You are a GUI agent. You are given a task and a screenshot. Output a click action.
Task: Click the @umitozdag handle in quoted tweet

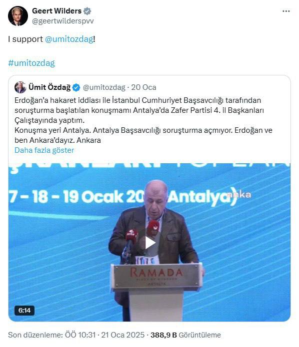coord(104,87)
